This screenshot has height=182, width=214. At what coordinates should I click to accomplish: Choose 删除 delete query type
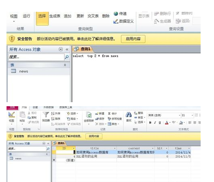tap(106, 16)
